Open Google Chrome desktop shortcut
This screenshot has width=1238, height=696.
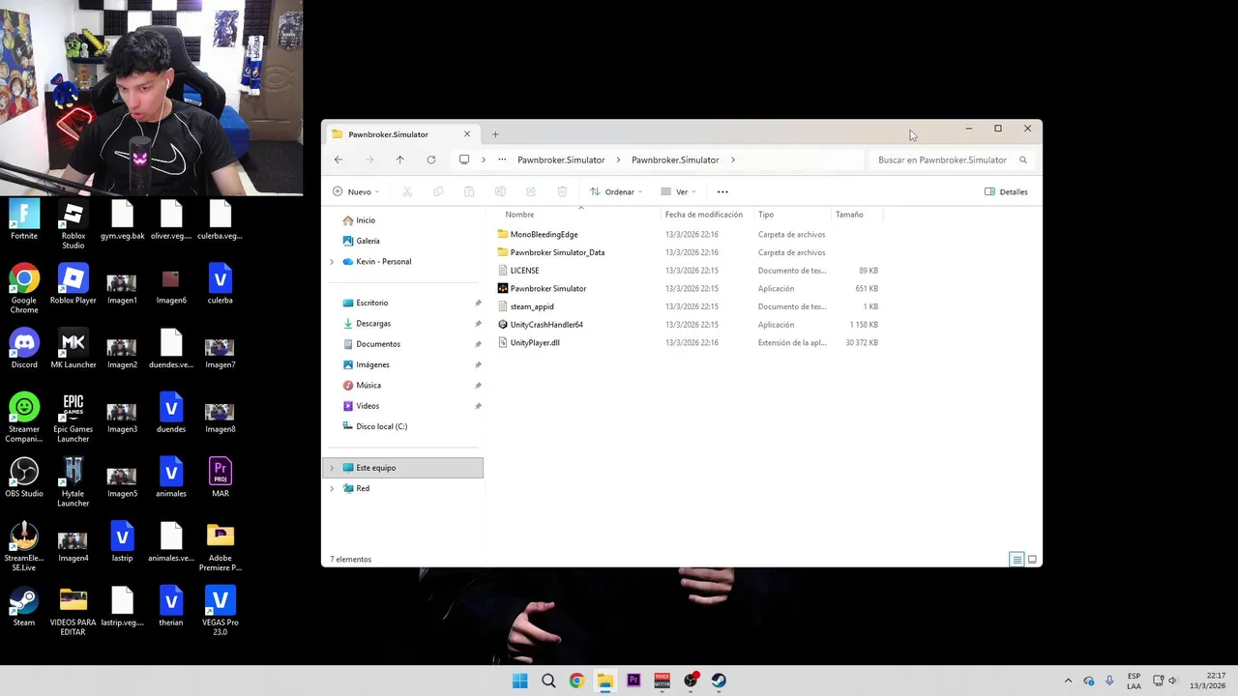[24, 289]
